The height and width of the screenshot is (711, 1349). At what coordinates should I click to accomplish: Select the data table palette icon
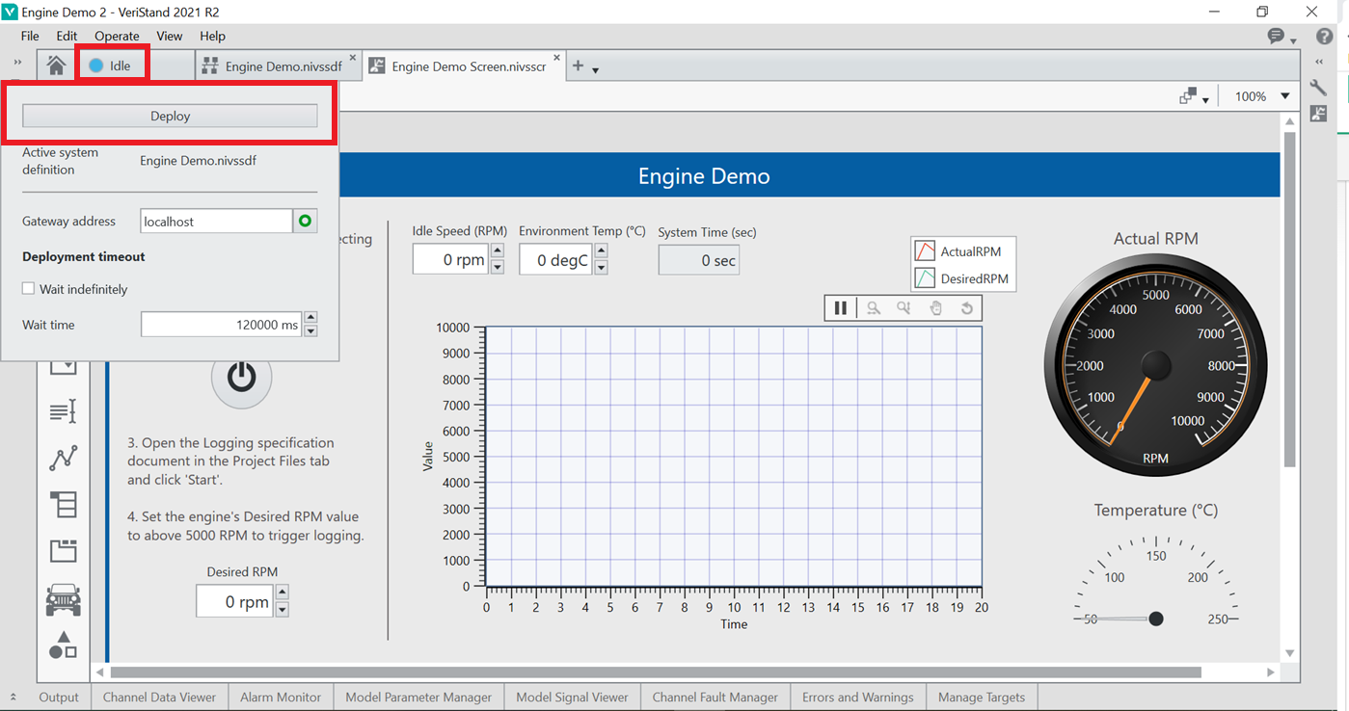click(63, 504)
